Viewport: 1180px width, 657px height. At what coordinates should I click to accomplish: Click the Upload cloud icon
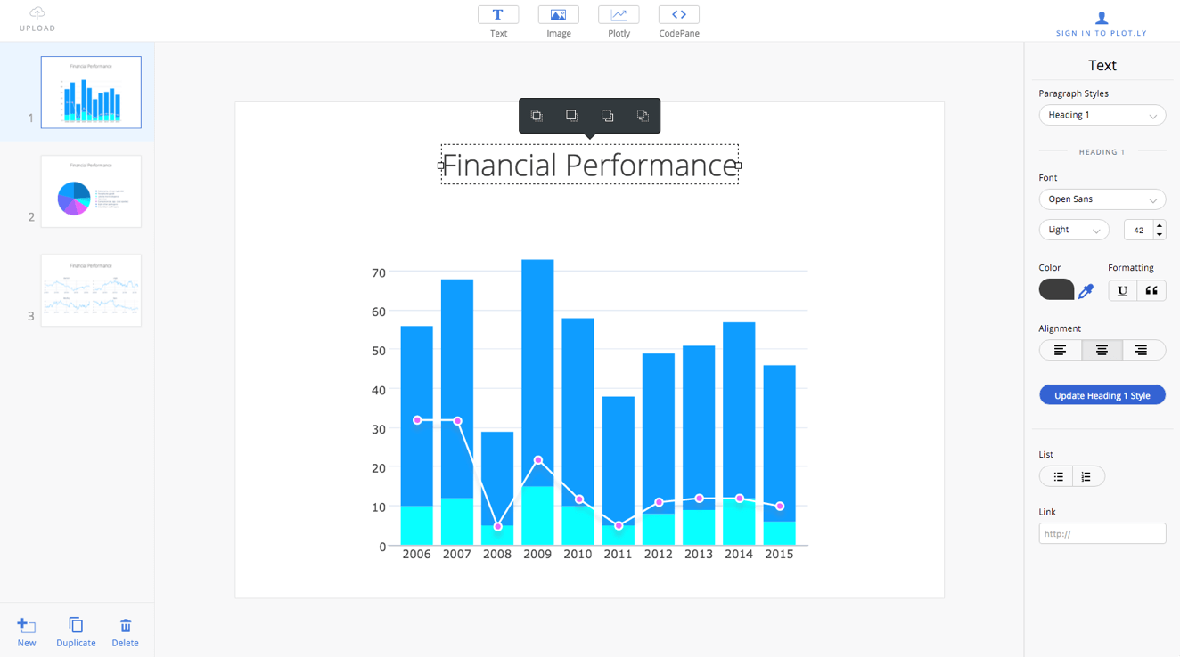click(37, 12)
